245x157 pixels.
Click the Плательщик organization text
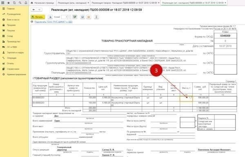(x=126, y=70)
